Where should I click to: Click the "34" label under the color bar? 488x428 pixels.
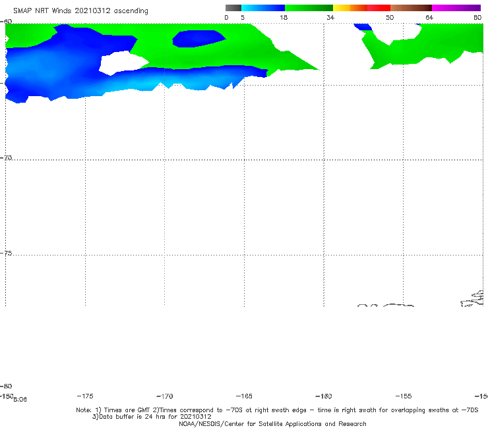[x=330, y=18]
